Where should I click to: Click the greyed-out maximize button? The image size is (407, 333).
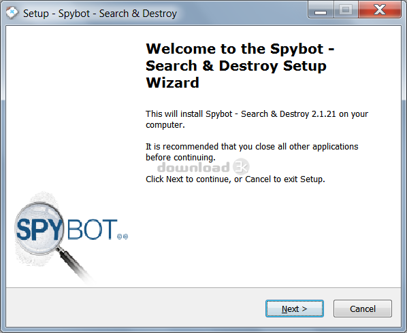346,10
